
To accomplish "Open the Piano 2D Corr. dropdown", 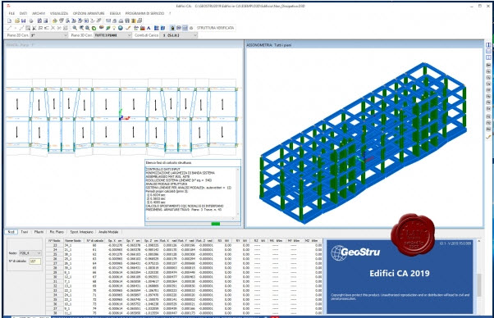I will (49, 35).
